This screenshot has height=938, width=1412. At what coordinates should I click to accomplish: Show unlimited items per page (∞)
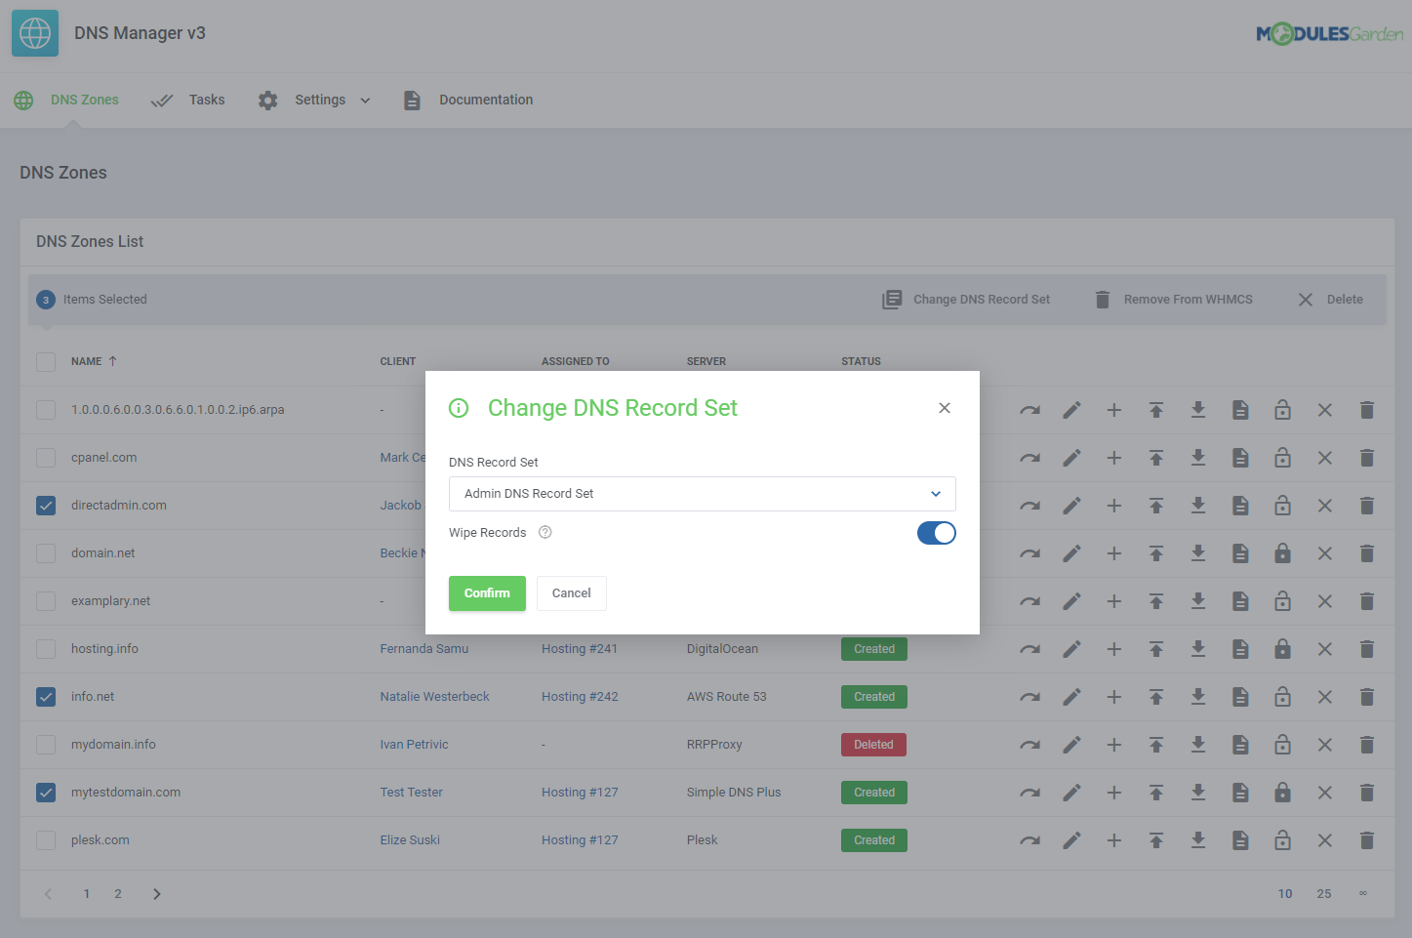1363,894
